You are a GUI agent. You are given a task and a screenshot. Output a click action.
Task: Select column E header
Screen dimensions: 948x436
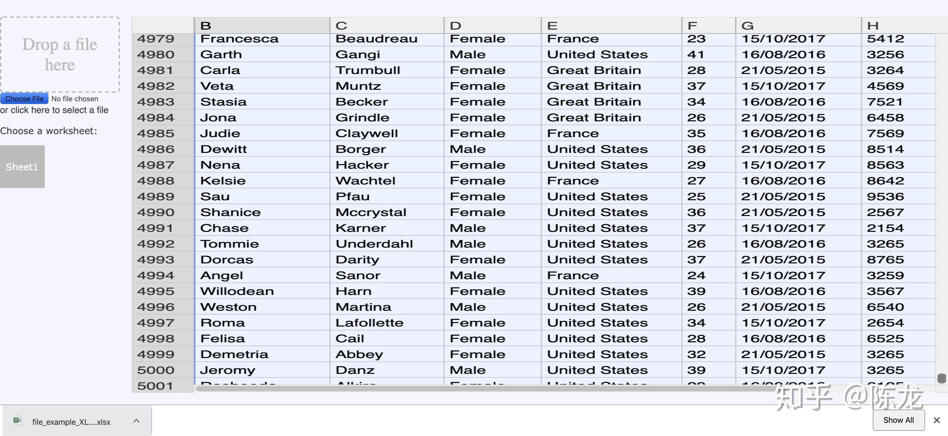(611, 25)
